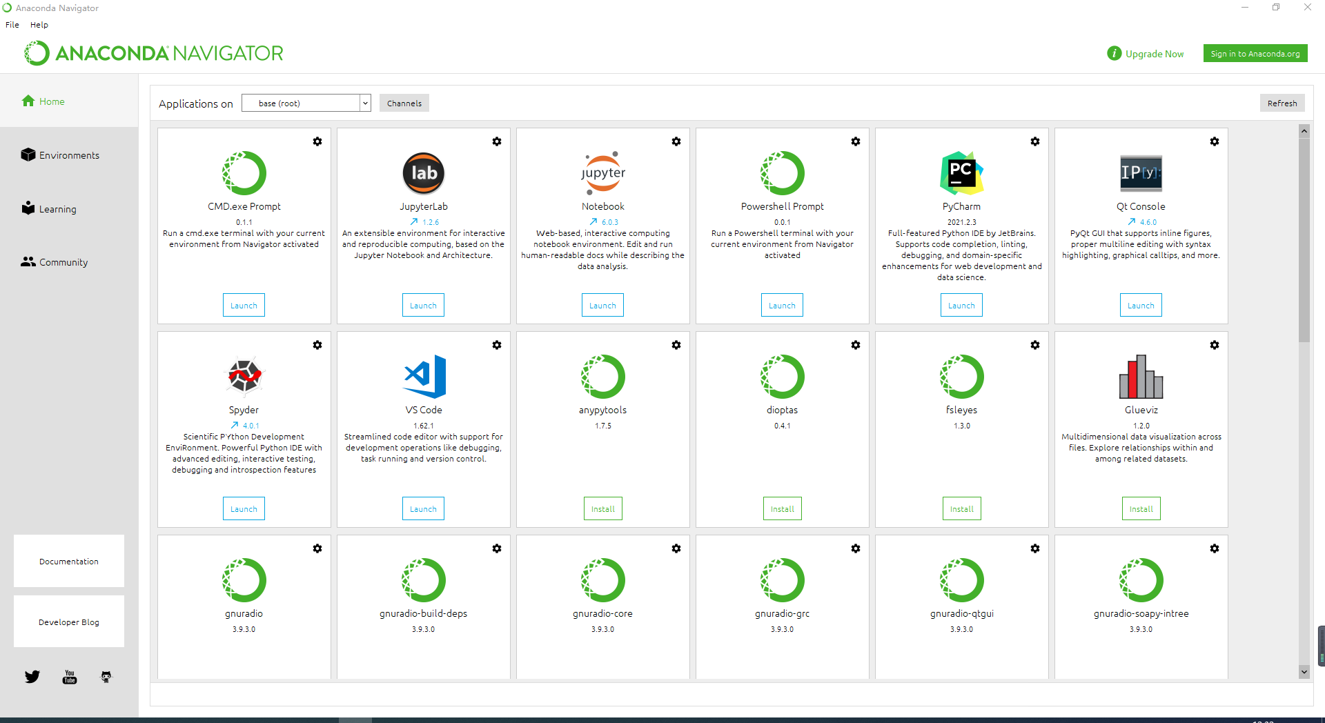Click the Spyder app icon

point(244,376)
